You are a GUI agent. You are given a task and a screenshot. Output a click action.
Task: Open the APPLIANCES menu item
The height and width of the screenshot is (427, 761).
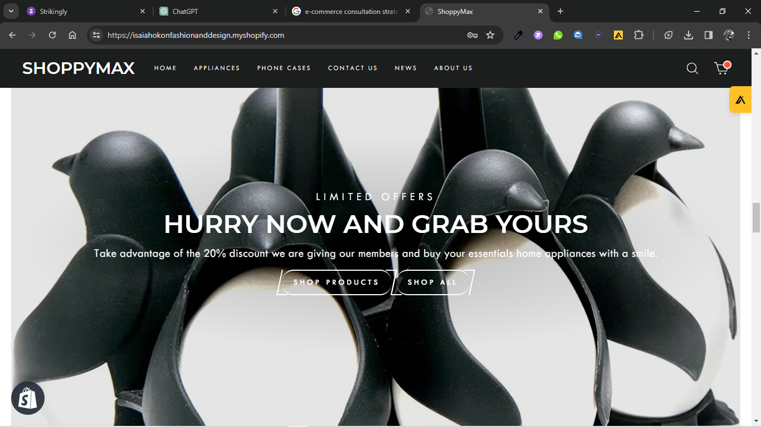point(217,68)
